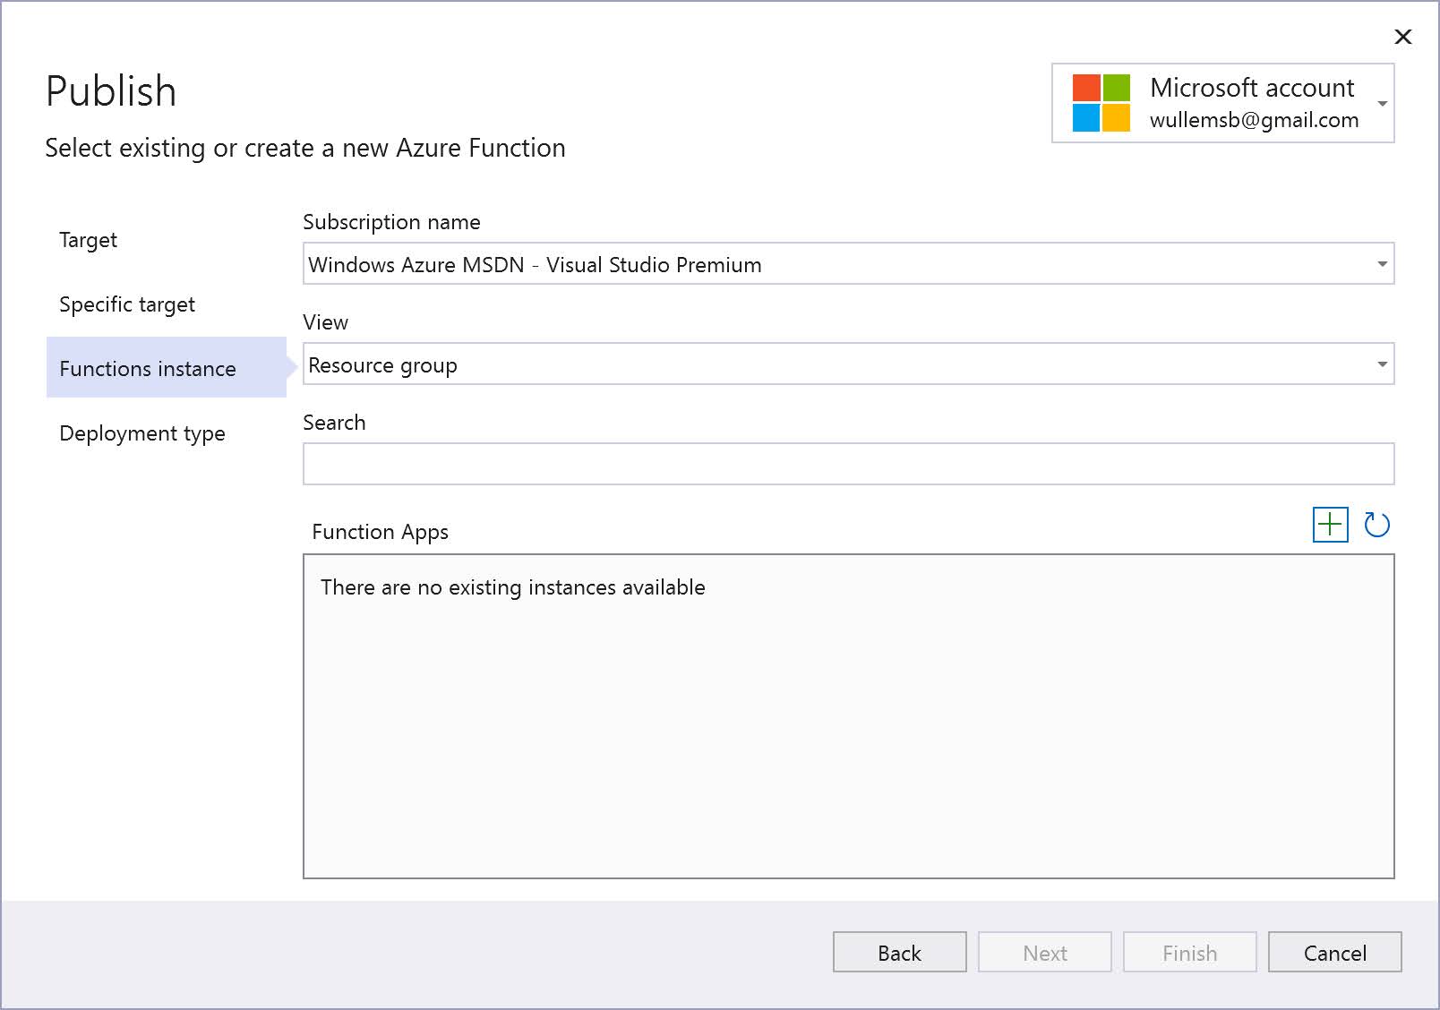Image resolution: width=1440 pixels, height=1010 pixels.
Task: Click the Next button
Action: 1044,952
